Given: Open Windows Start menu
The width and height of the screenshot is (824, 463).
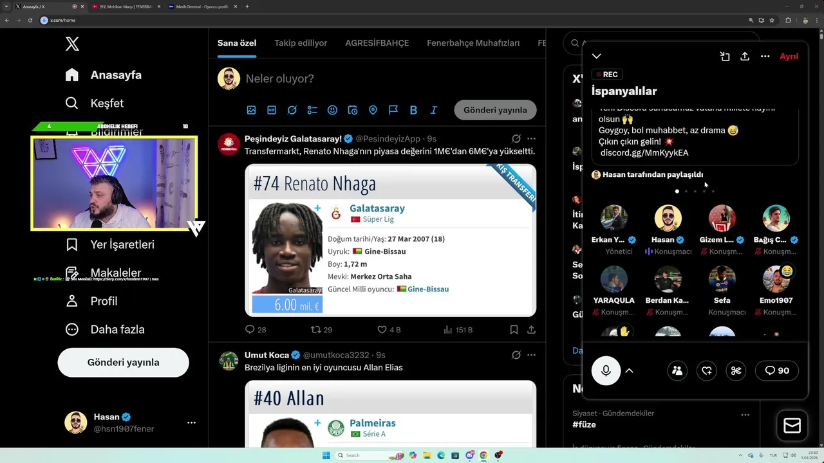Looking at the screenshot, I should tap(326, 455).
